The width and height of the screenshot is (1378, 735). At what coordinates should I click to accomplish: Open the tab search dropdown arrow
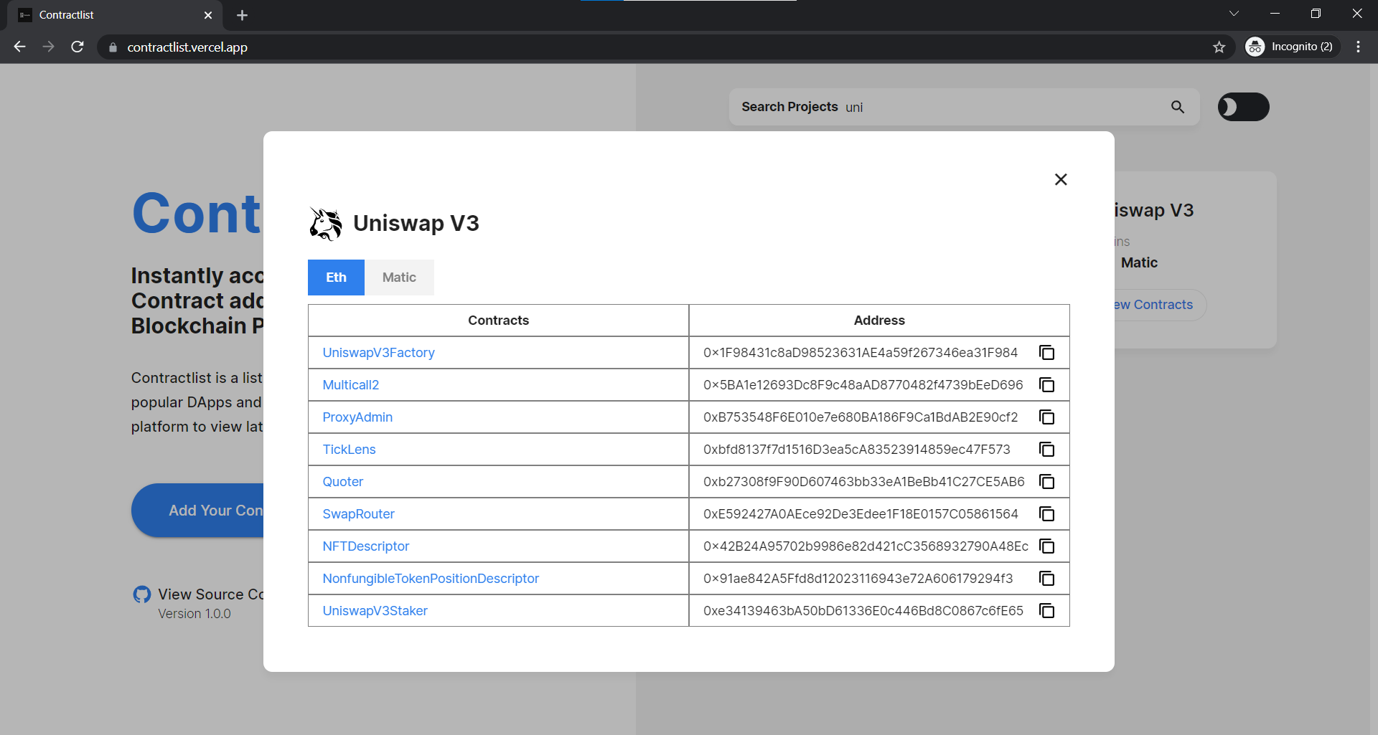point(1234,14)
